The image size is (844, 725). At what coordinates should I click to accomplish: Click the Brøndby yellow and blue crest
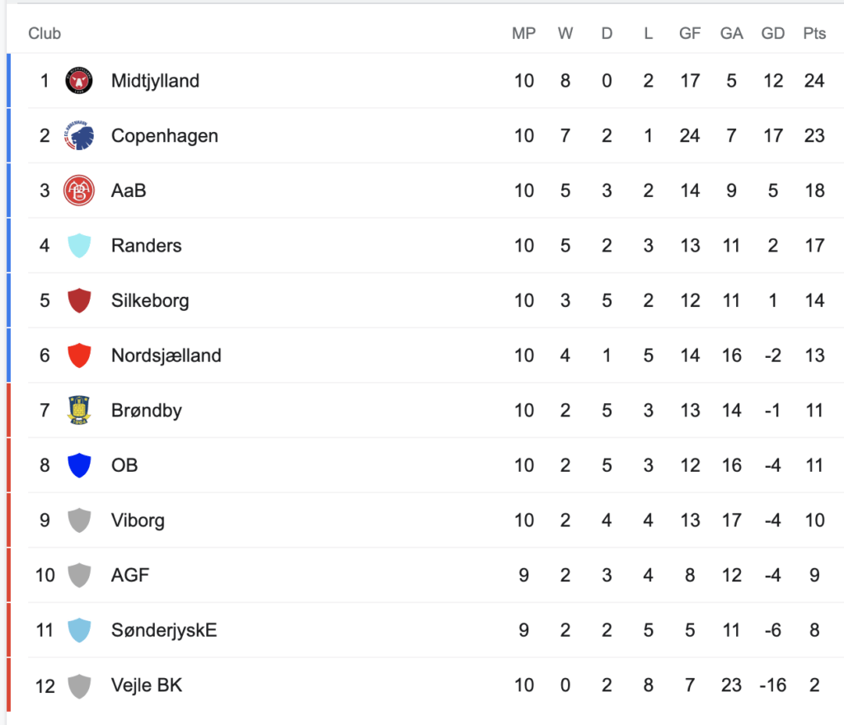(79, 411)
